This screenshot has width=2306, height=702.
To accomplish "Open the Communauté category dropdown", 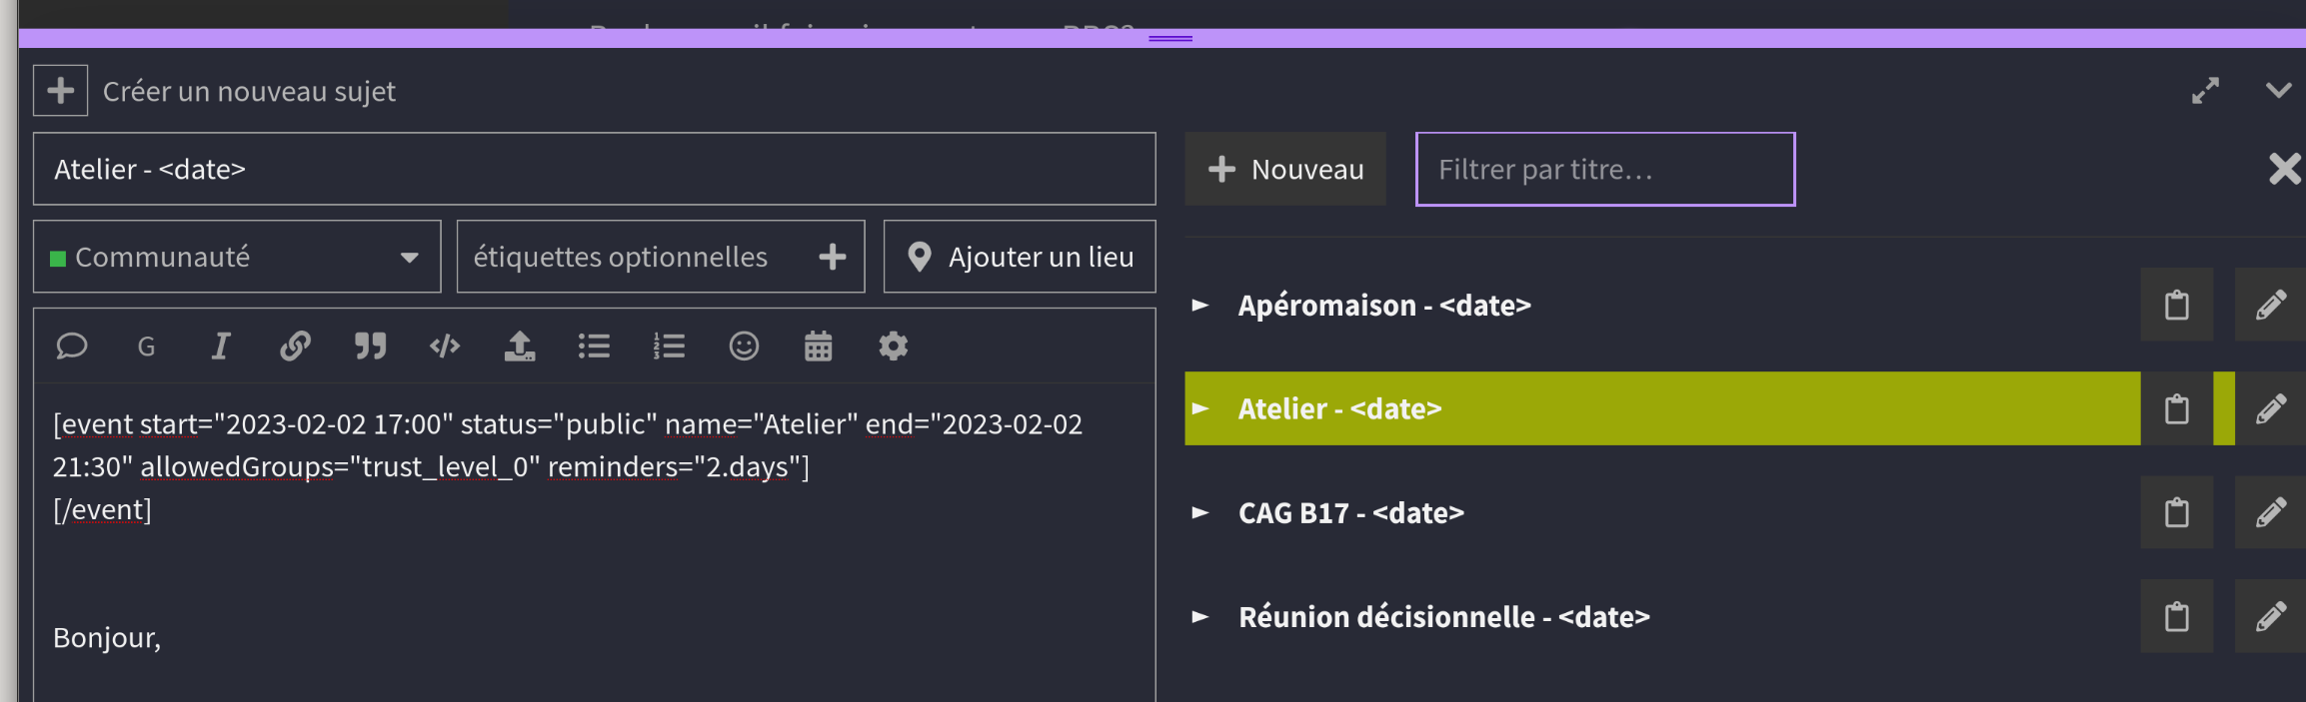I will point(237,257).
